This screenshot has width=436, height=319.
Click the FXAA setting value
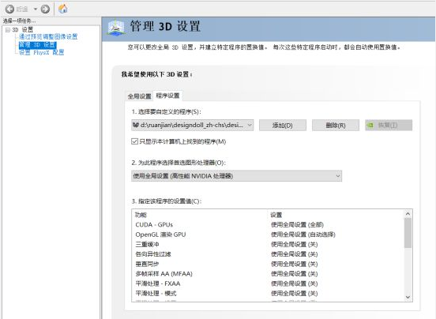tap(294, 283)
